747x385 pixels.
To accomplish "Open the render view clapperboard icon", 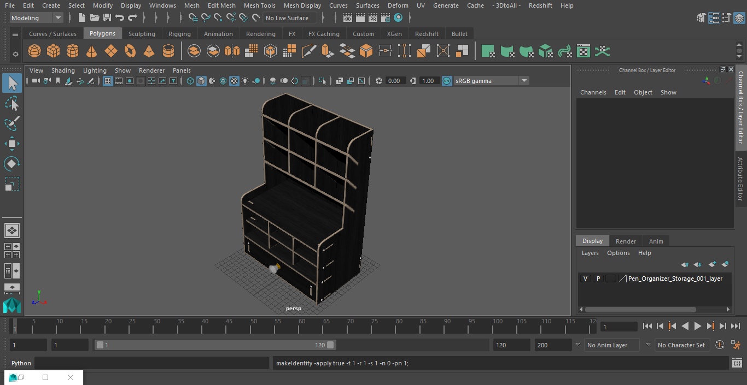I will point(348,18).
